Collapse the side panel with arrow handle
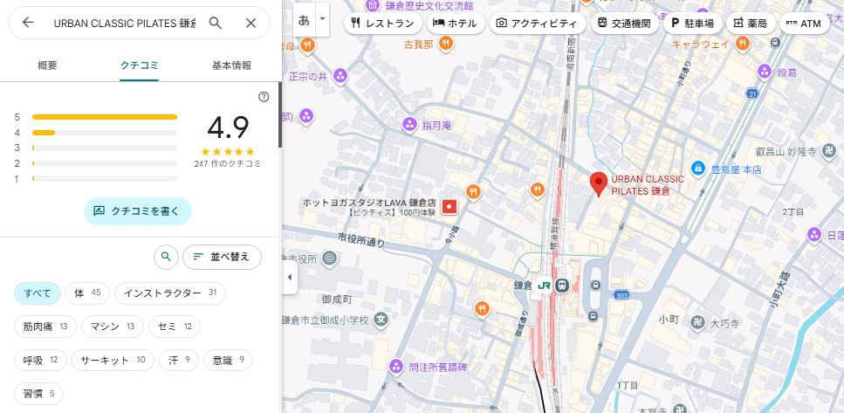The width and height of the screenshot is (844, 413). pos(290,278)
